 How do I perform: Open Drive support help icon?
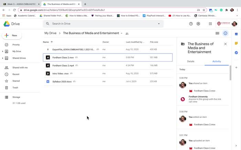tap(191, 24)
